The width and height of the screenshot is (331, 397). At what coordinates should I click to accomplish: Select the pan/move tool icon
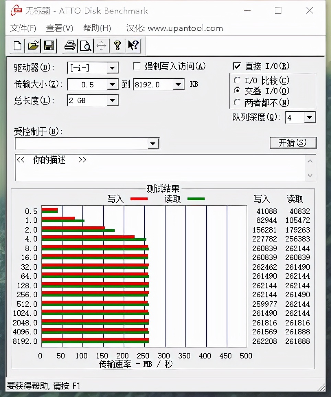point(101,45)
